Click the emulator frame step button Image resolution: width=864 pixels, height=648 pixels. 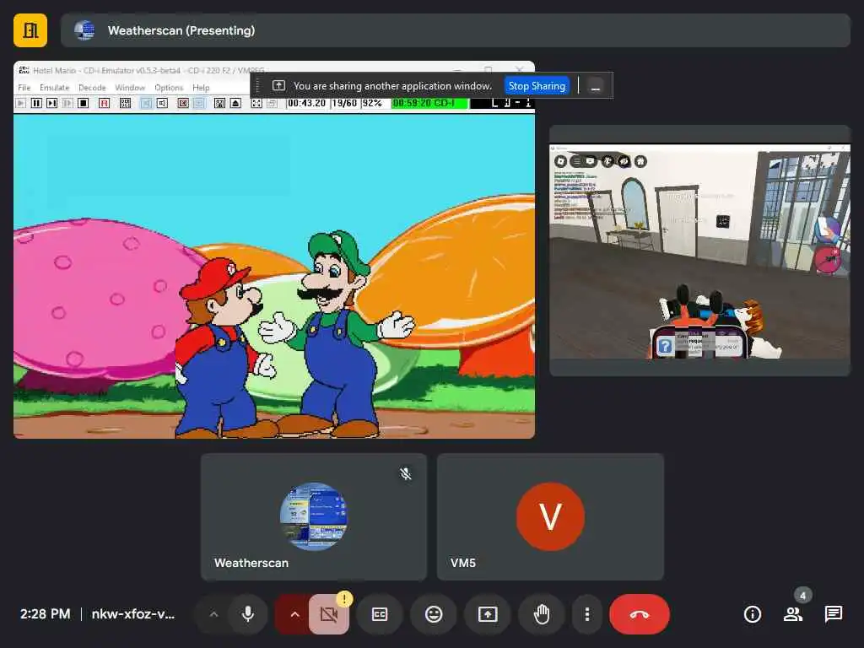pos(51,103)
